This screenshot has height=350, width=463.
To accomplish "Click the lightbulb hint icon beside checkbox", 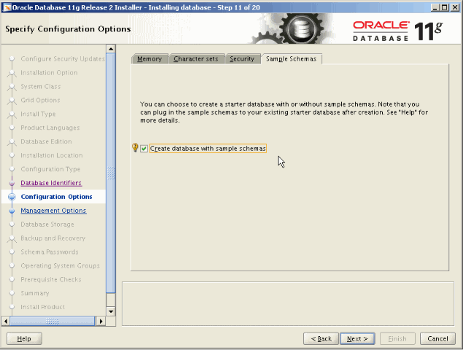I will pos(135,147).
